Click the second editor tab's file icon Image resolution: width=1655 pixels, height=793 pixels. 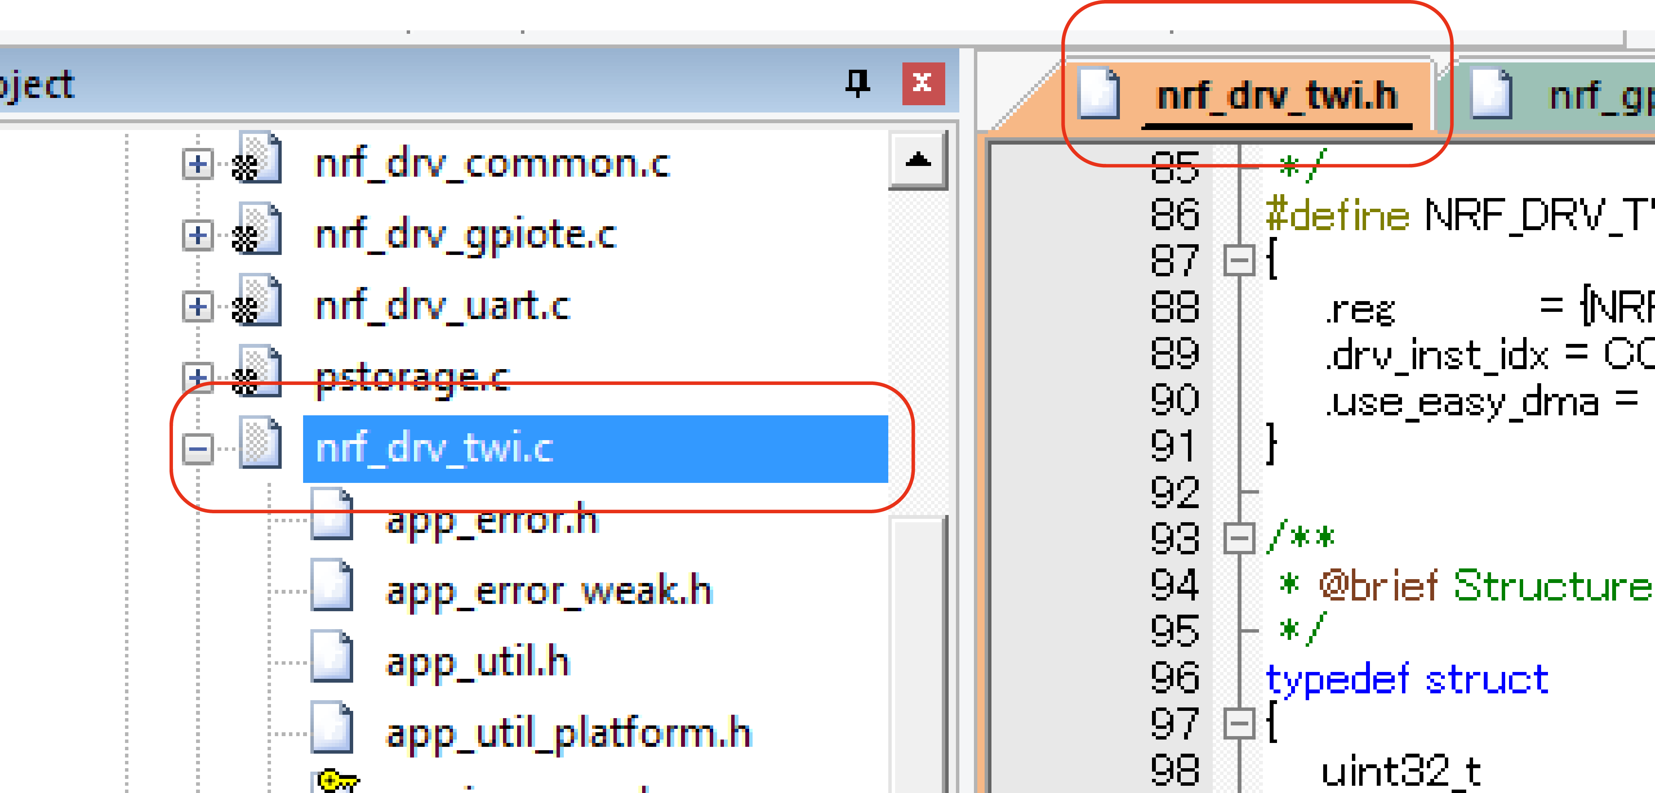pos(1491,94)
